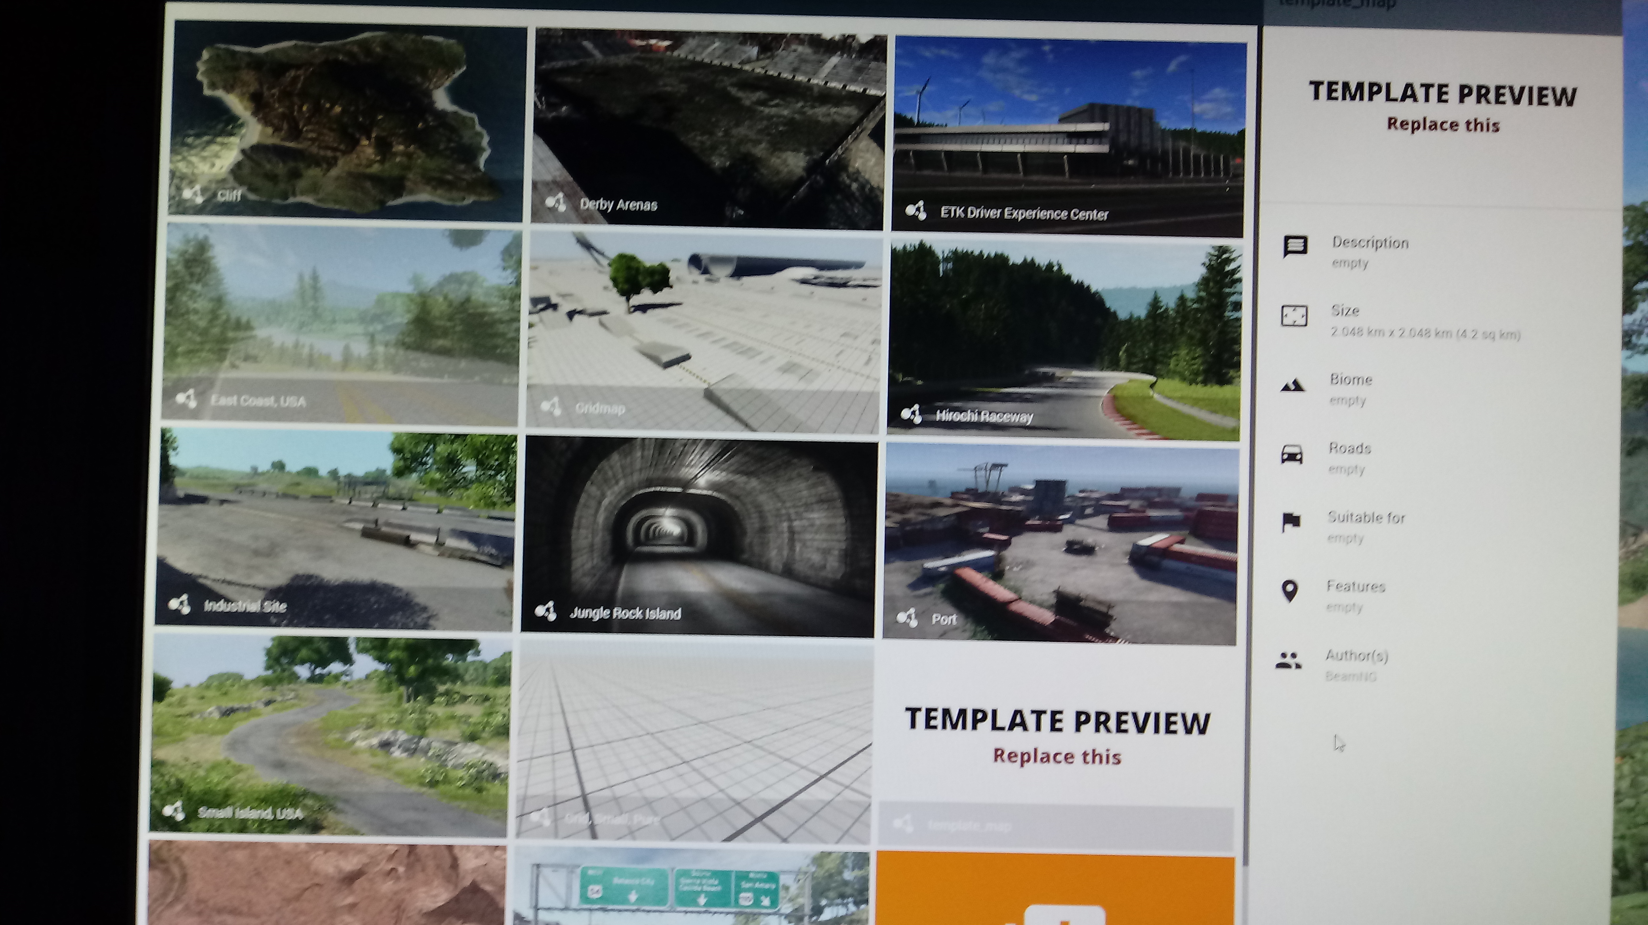Click the Roads car icon
This screenshot has width=1648, height=925.
tap(1291, 455)
